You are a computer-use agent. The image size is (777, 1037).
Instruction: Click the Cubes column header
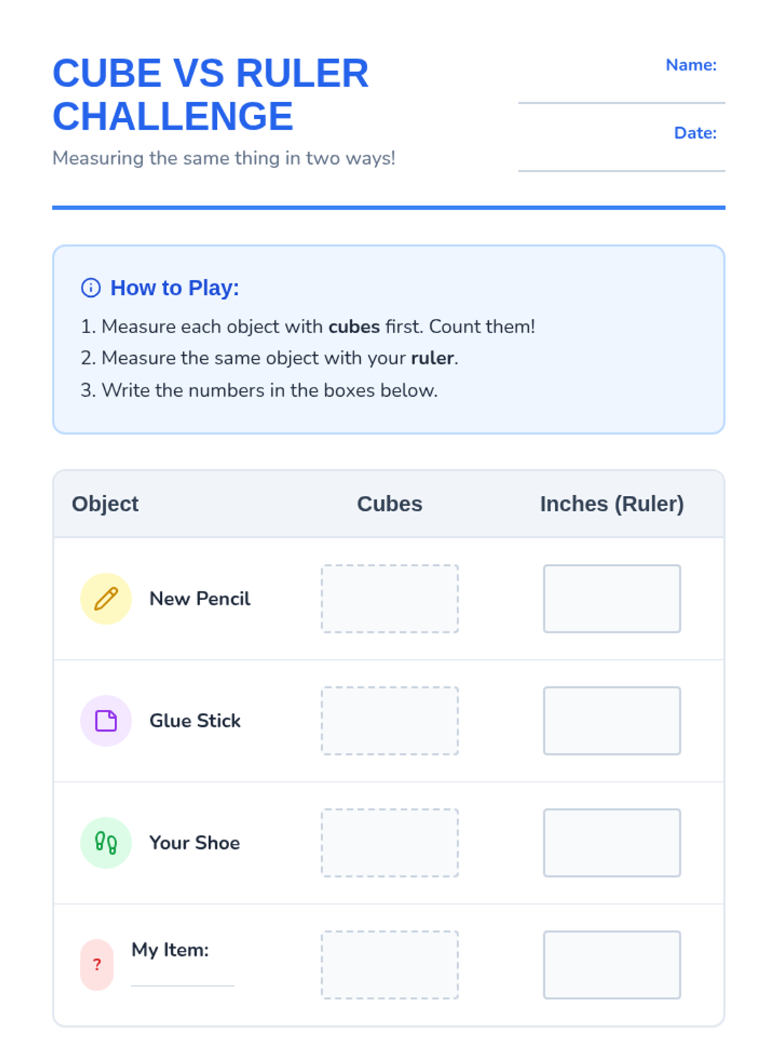coord(389,504)
